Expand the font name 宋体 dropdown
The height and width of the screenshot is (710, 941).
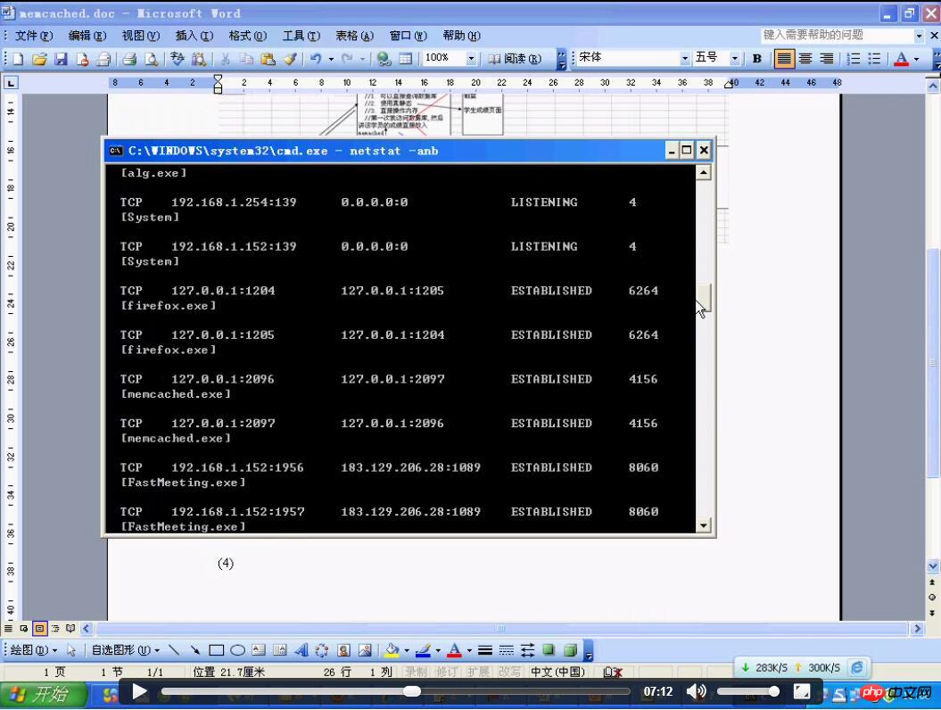685,59
